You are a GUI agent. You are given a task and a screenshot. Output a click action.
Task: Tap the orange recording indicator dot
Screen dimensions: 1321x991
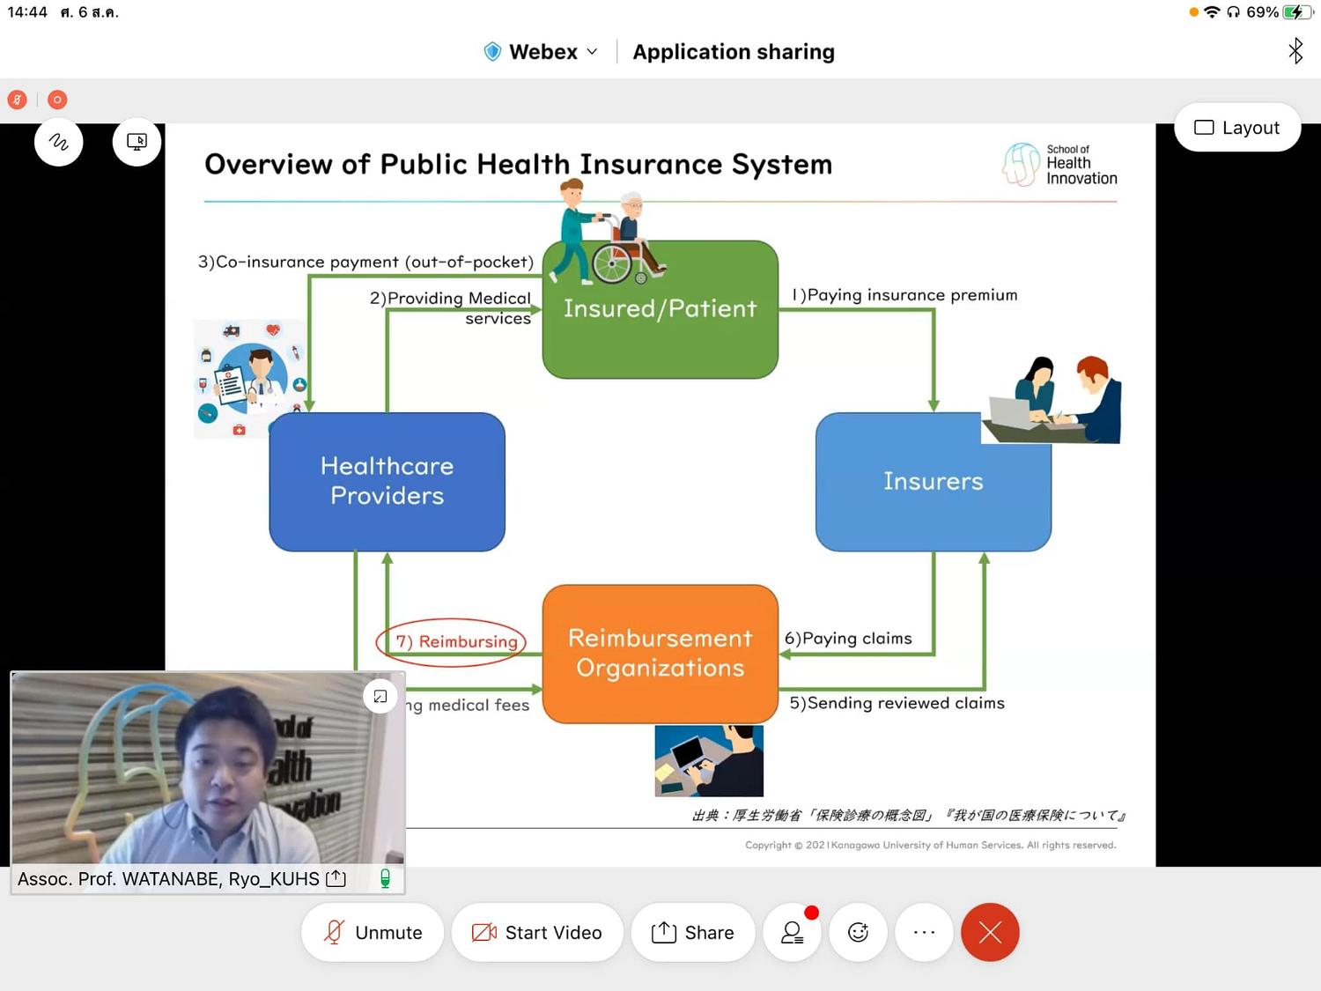[57, 100]
